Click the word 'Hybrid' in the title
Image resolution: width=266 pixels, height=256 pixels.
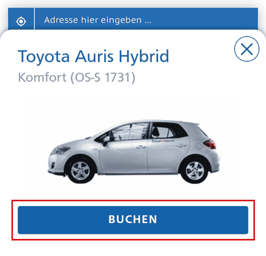pos(144,57)
